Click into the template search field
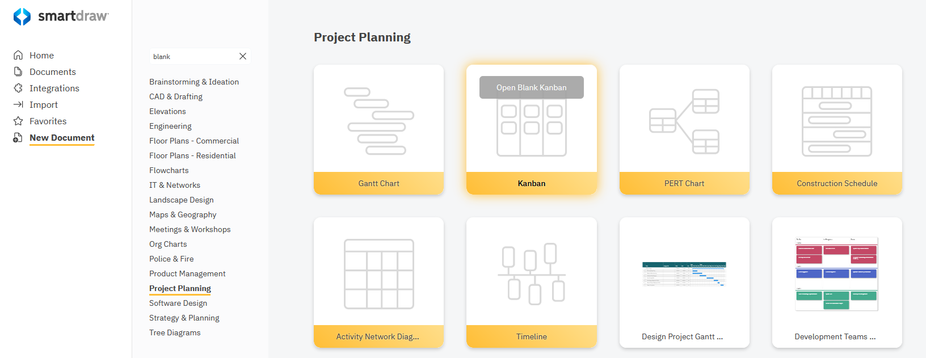 193,56
